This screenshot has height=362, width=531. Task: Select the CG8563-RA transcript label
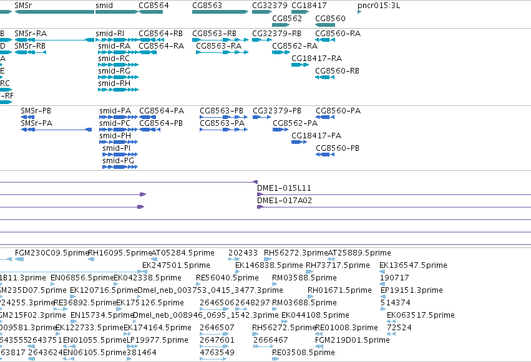pos(219,46)
